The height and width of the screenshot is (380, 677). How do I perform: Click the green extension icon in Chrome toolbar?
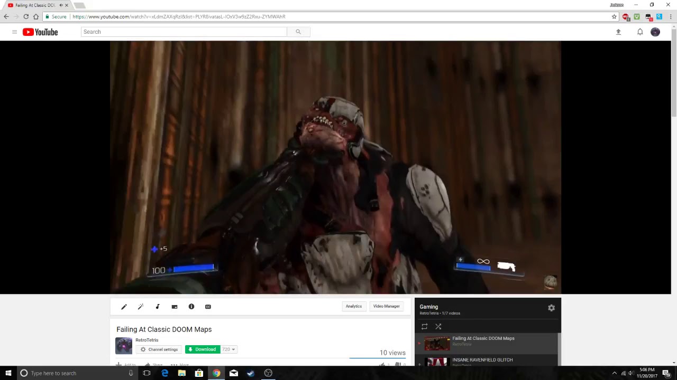point(637,17)
